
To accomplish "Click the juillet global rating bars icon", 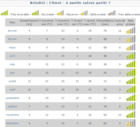I will click(131, 81).
